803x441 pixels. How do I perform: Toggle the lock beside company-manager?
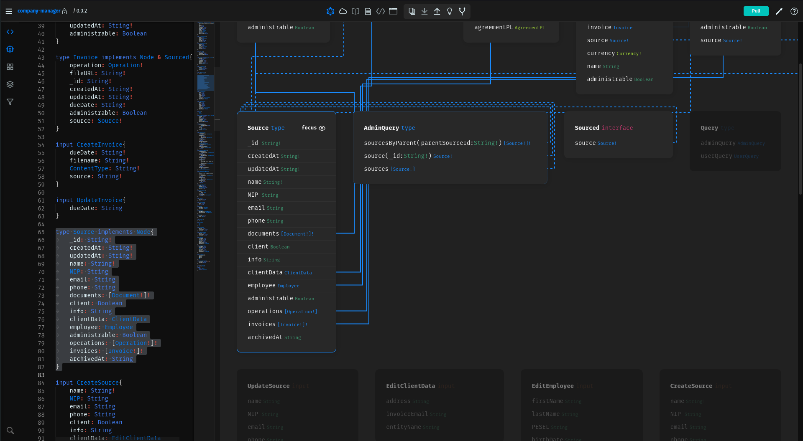(x=65, y=11)
